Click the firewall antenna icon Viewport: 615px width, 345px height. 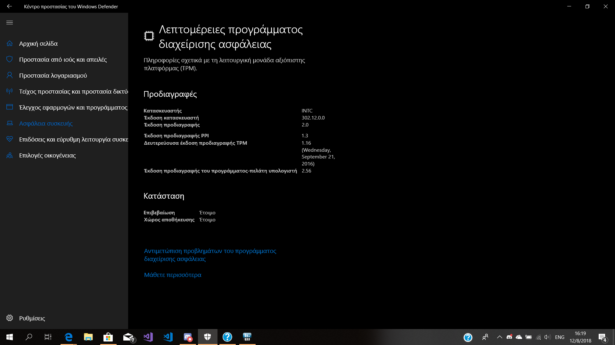(10, 91)
